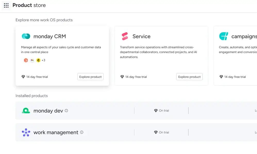Click the Mailchimp integration icon
257x154 pixels.
tap(38, 60)
